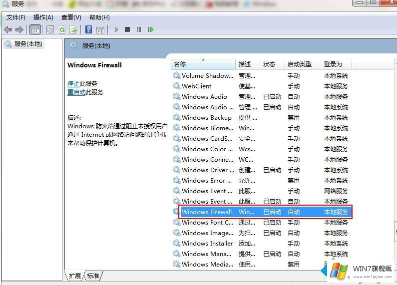Screen dimensions: 397x285
Task: Click 网络服务 logon cell of Windows Event
Action: click(x=336, y=191)
